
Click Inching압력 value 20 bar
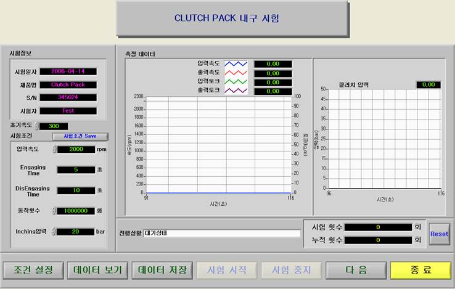click(75, 232)
